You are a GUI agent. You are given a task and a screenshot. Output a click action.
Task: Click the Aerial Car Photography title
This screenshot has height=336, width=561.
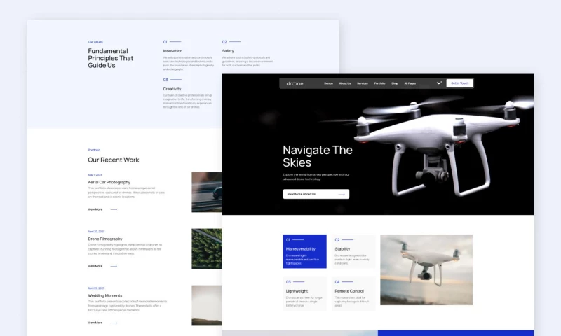click(109, 182)
